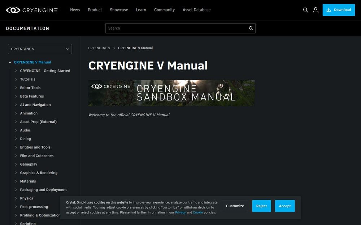Expand the Editor Tools chevron
Image resolution: width=361 pixels, height=225 pixels.
(x=16, y=88)
